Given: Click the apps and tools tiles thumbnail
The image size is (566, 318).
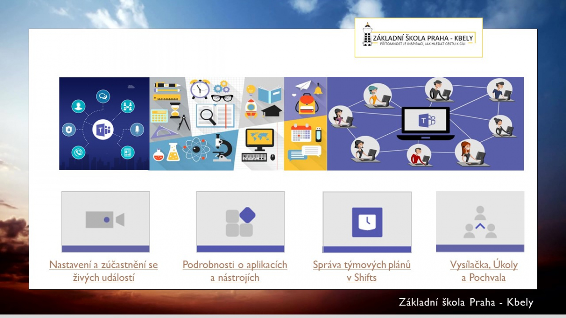Looking at the screenshot, I should pos(241,222).
